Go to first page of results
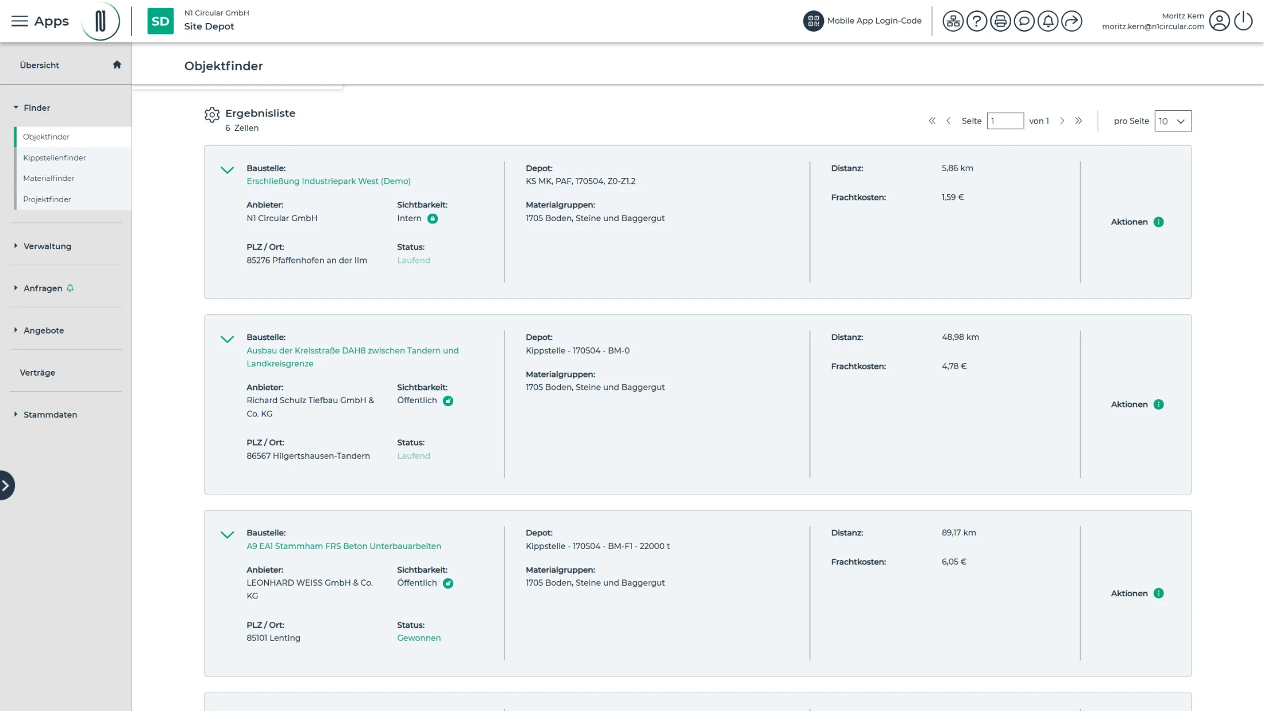 pos(932,121)
